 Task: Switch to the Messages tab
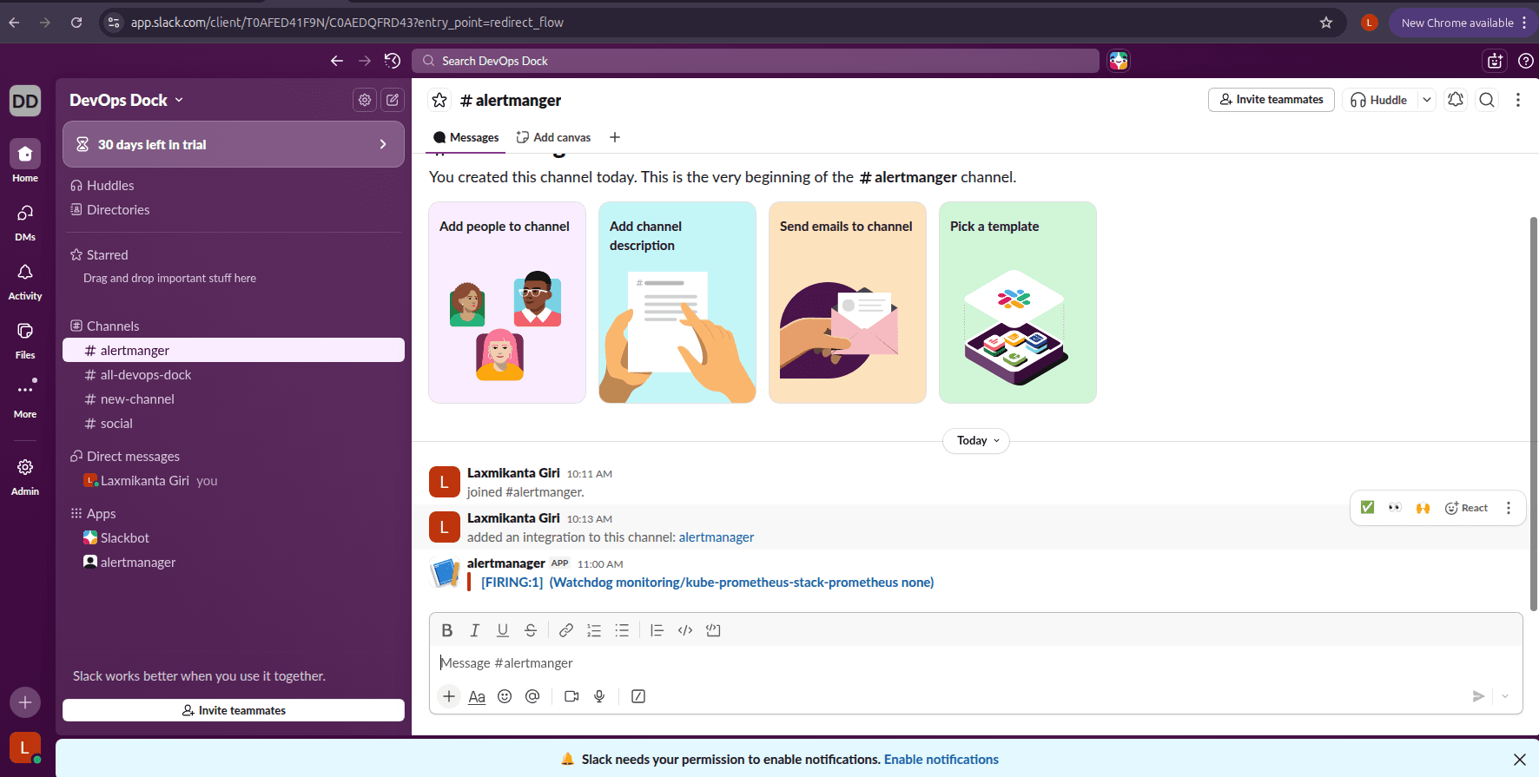(x=466, y=137)
